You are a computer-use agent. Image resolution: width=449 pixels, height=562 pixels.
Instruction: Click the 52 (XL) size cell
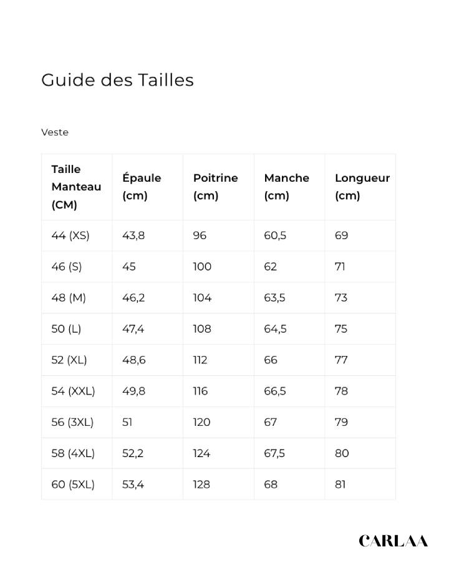click(69, 360)
